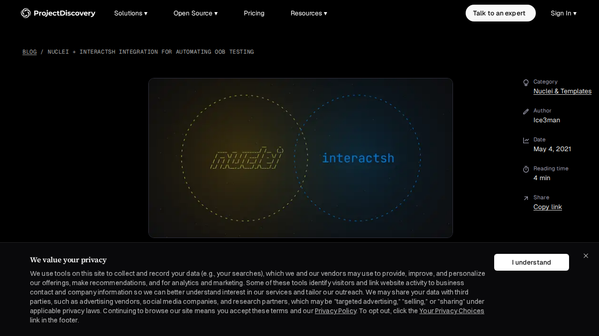Open the Nuclei & Templates category link

point(562,91)
